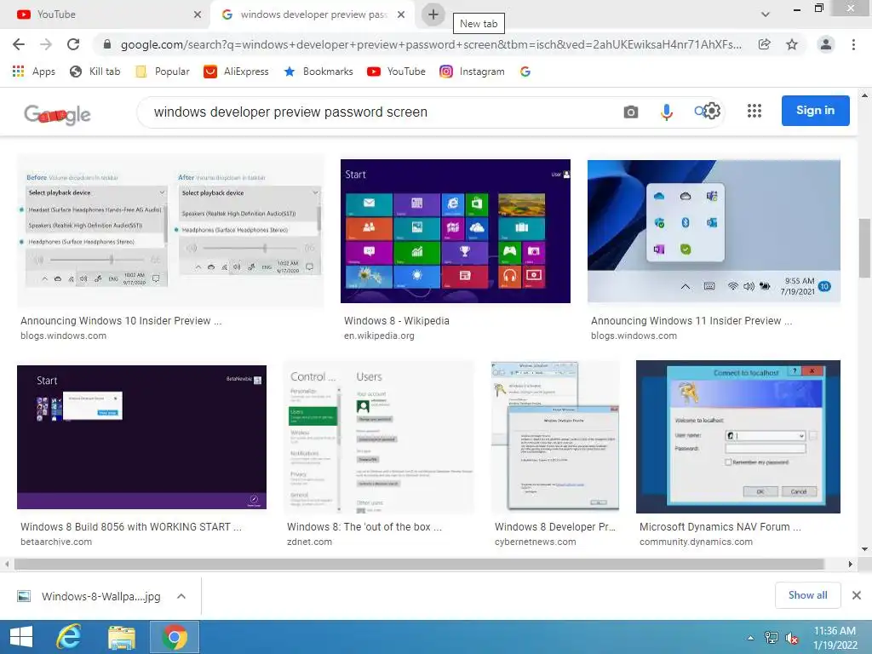Click zdnet.com source text
Viewport: 872px width, 654px height.
click(309, 542)
